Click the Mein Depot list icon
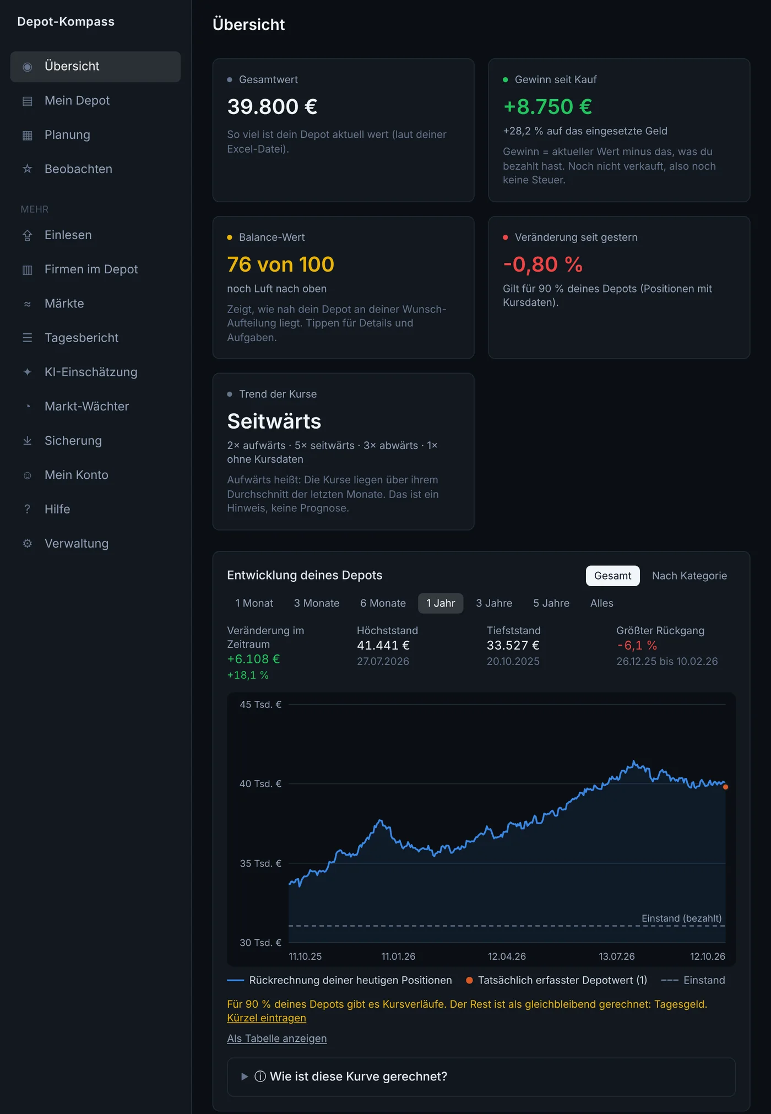The image size is (771, 1114). (27, 101)
